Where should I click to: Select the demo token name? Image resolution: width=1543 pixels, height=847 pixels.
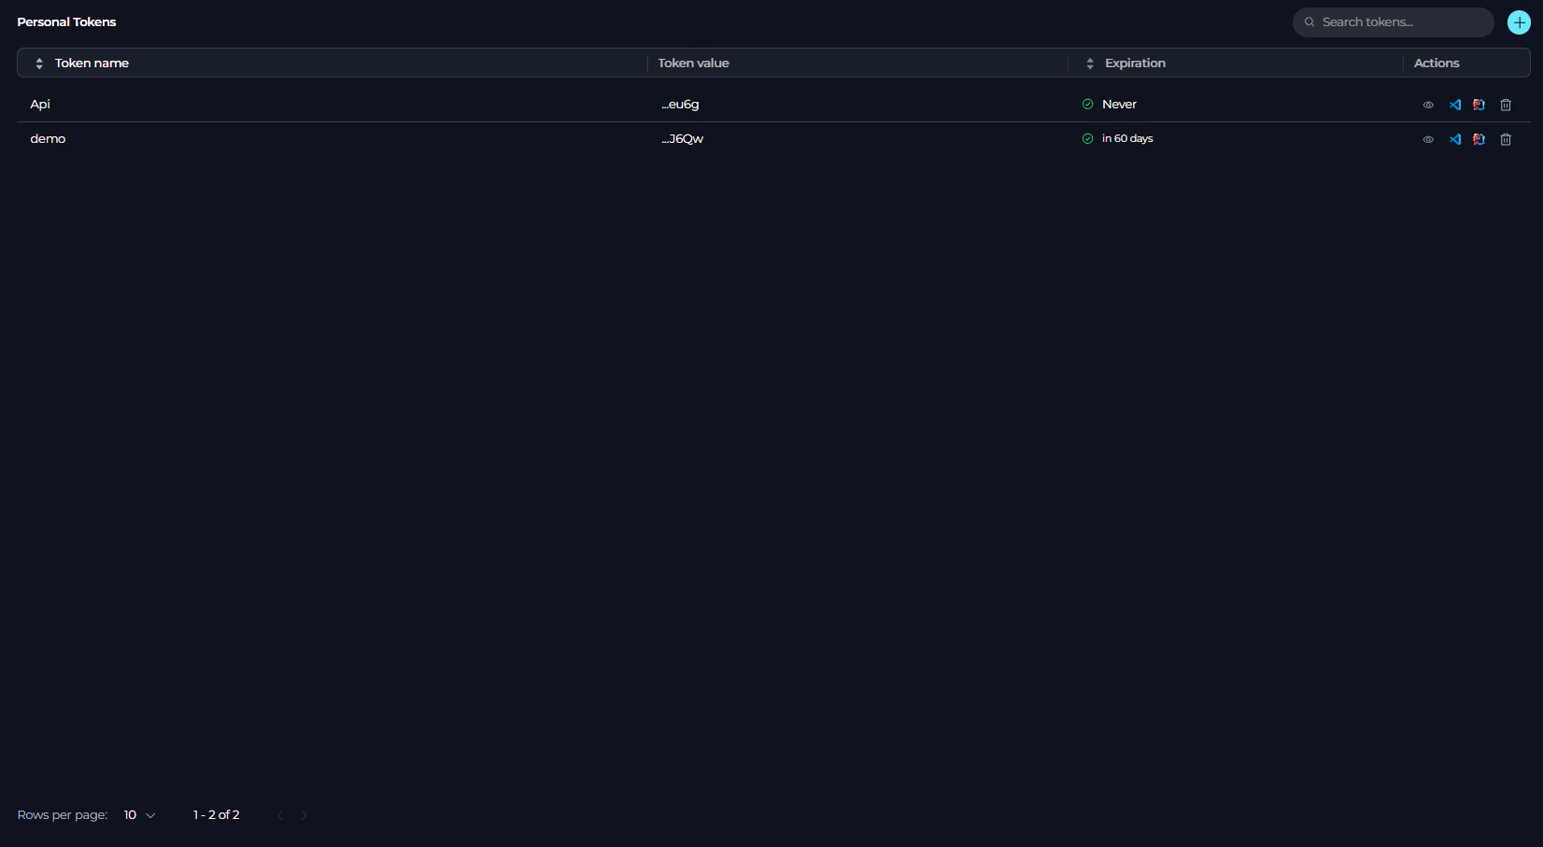48,139
